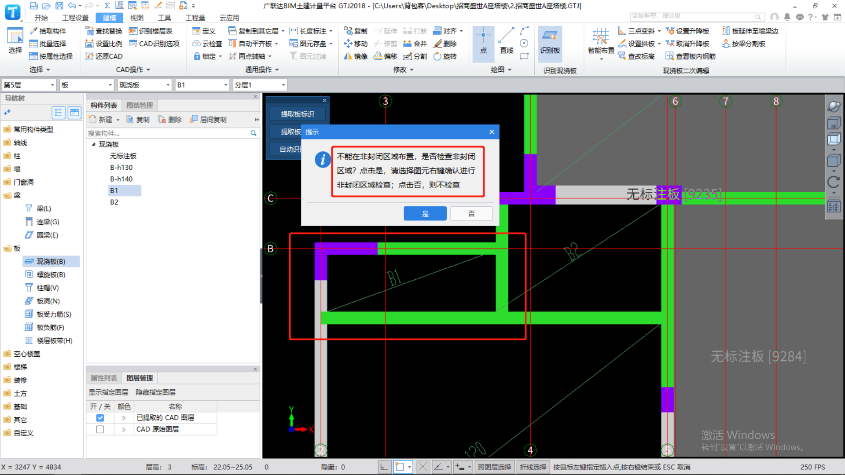
Task: Click the 云检查 cloud check tool
Action: pyautogui.click(x=207, y=44)
